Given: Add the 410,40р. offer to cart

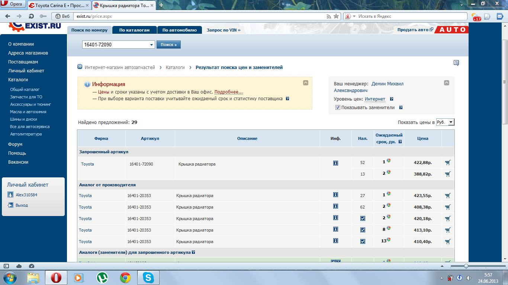Looking at the screenshot, I should (x=448, y=242).
